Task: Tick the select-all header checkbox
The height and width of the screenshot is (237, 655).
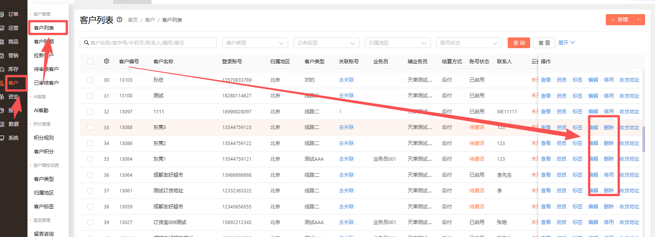Action: coord(90,61)
